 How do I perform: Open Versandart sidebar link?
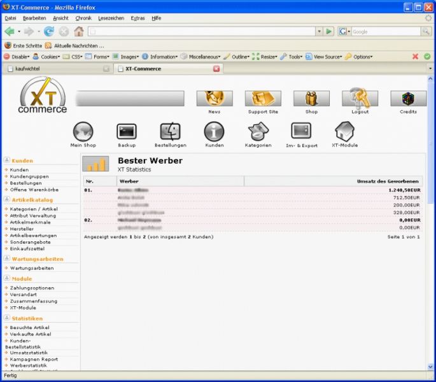click(24, 294)
